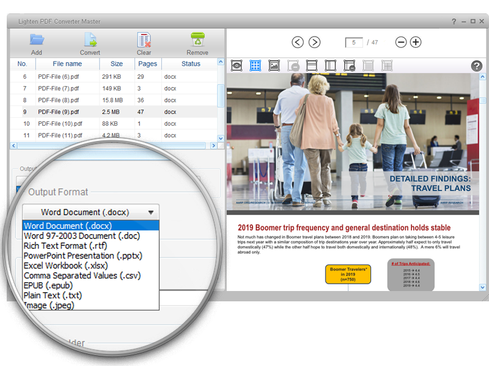Select the image area marking icon
Image resolution: width=489 pixels, height=366 pixels.
(274, 66)
